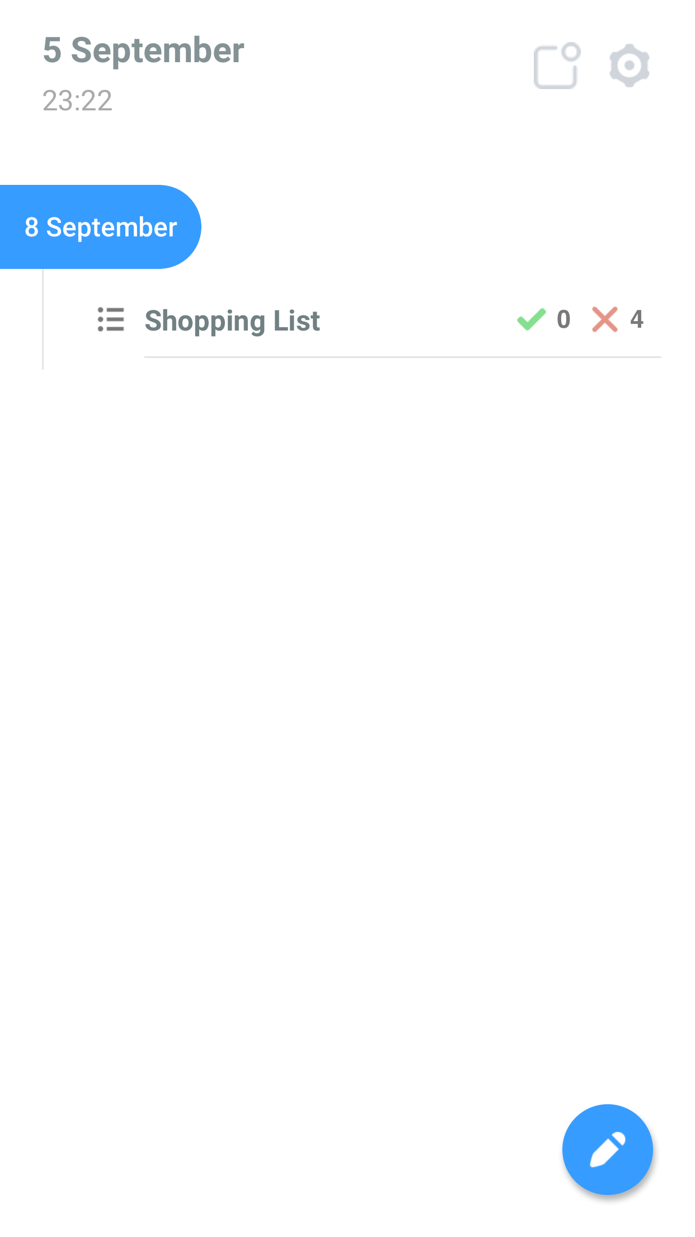Screen dimensions: 695x1237
Task: Click the 8 September date pill
Action: click(100, 227)
